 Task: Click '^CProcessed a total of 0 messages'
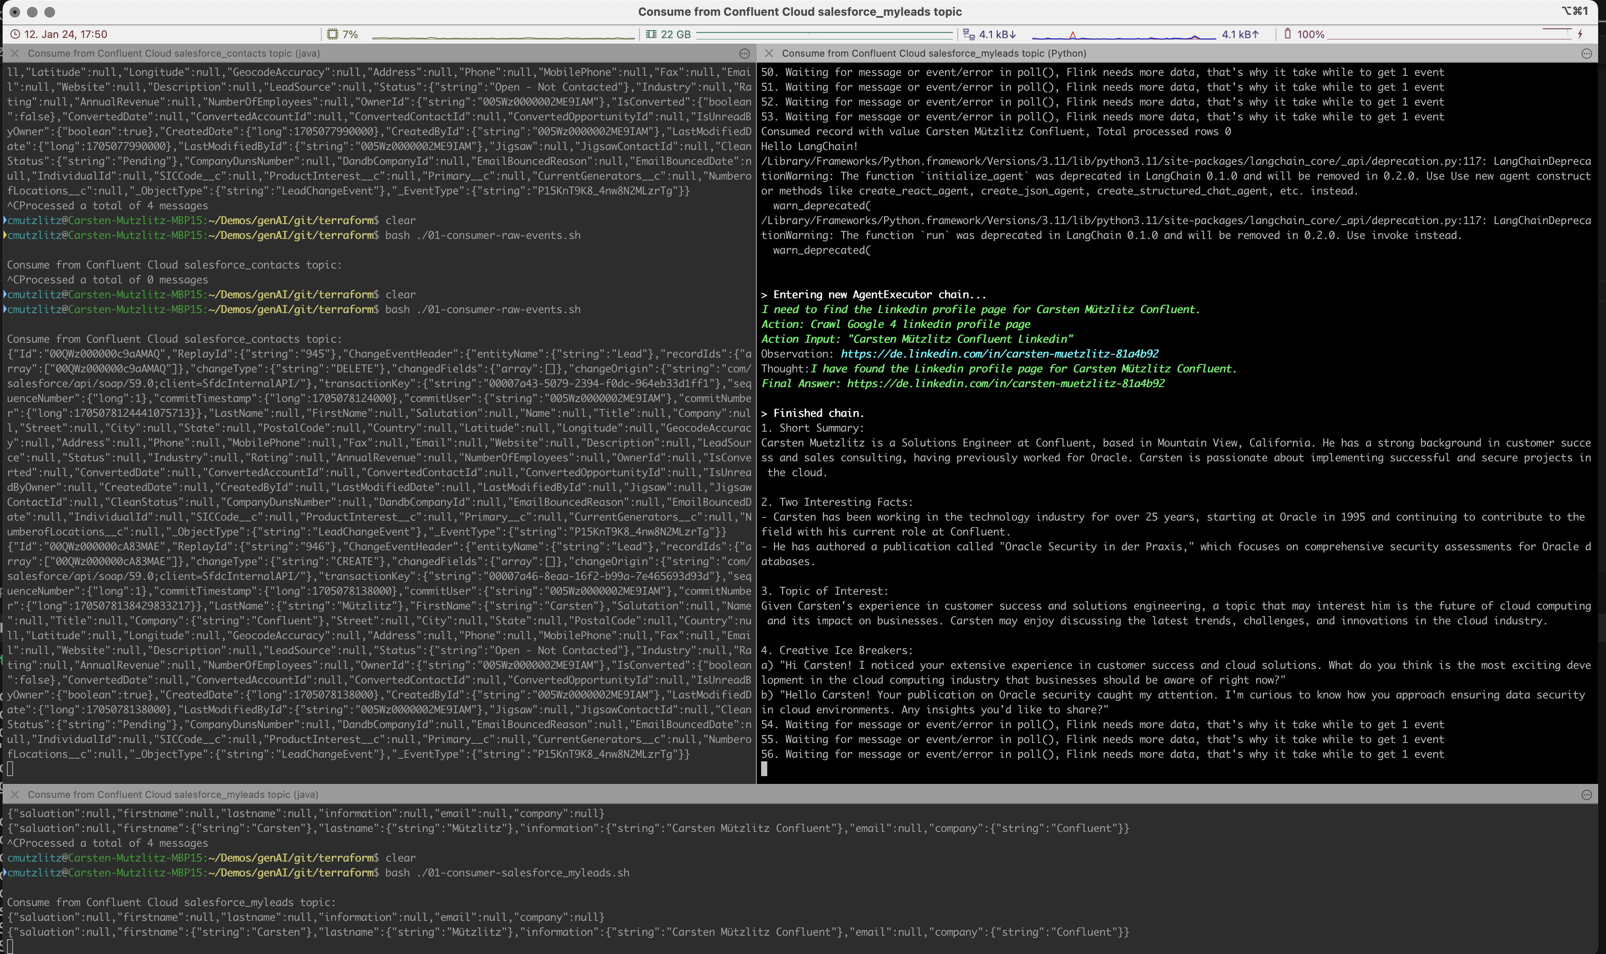[107, 279]
